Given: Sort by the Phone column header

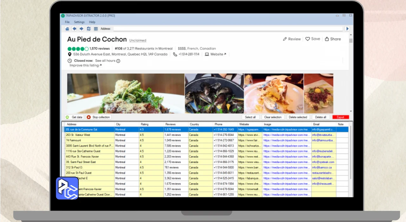Looking at the screenshot, I should (x=225, y=124).
